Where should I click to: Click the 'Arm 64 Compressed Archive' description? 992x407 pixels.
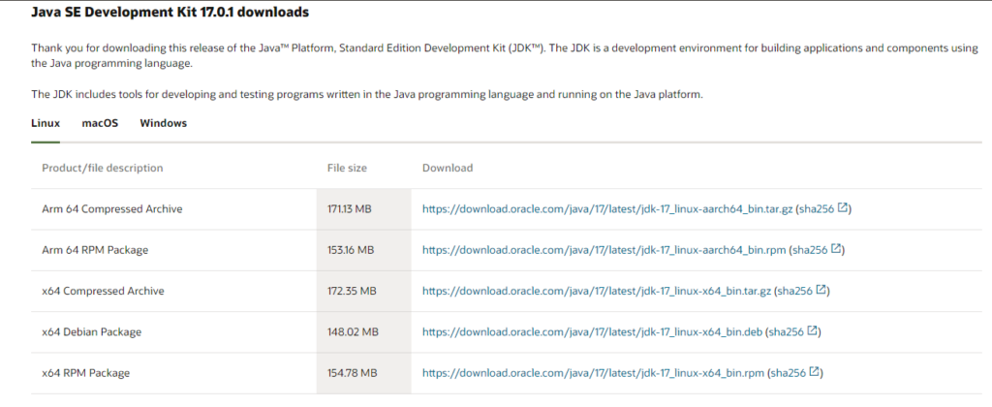click(112, 209)
